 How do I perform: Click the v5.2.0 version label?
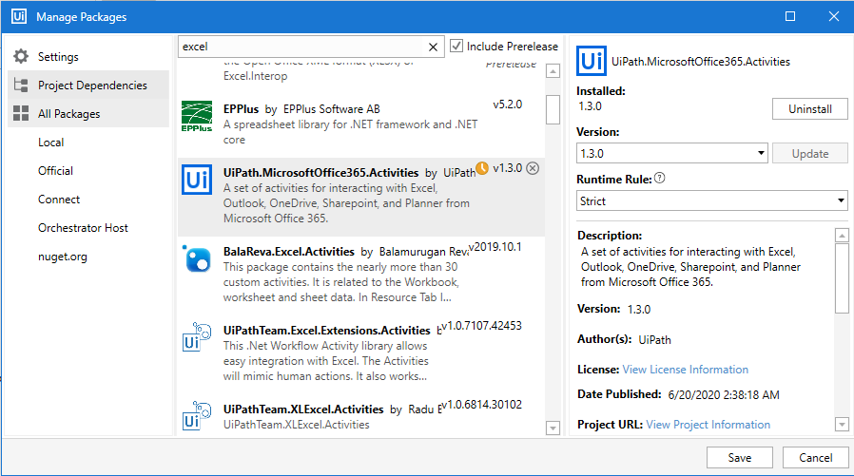(x=508, y=105)
